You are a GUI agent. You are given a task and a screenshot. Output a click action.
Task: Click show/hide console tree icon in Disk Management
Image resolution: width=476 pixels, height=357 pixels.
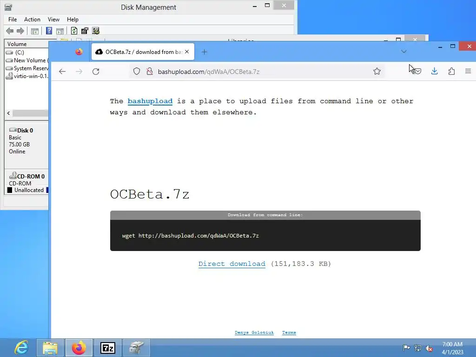coord(35,31)
